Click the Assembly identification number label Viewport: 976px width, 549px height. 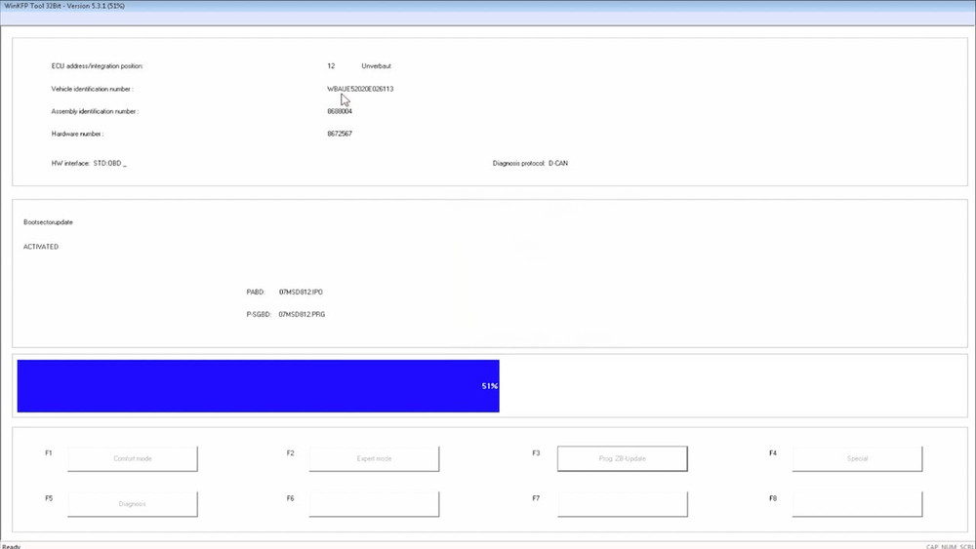pos(95,111)
